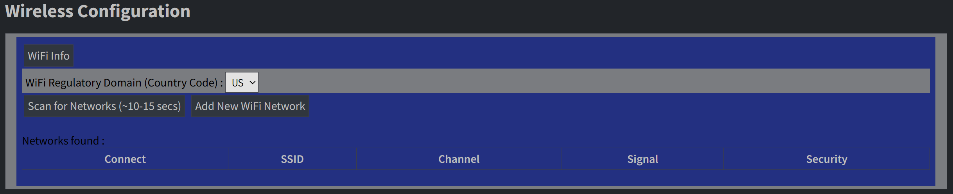Screen dimensions: 953x194
Task: Click the WiFi Regulatory Domain label text
Action: click(x=83, y=83)
